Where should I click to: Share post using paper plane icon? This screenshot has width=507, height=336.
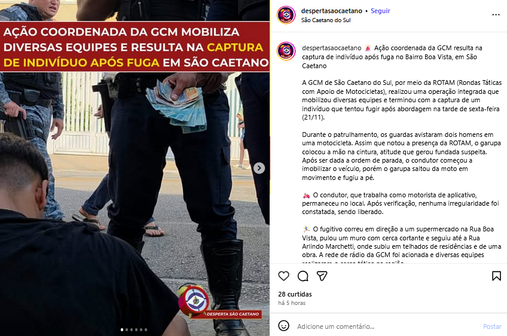point(322,276)
